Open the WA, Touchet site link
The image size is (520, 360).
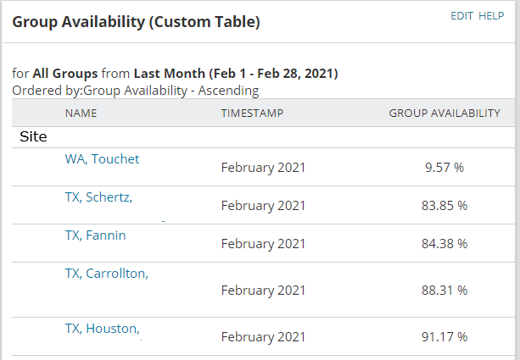pyautogui.click(x=102, y=159)
